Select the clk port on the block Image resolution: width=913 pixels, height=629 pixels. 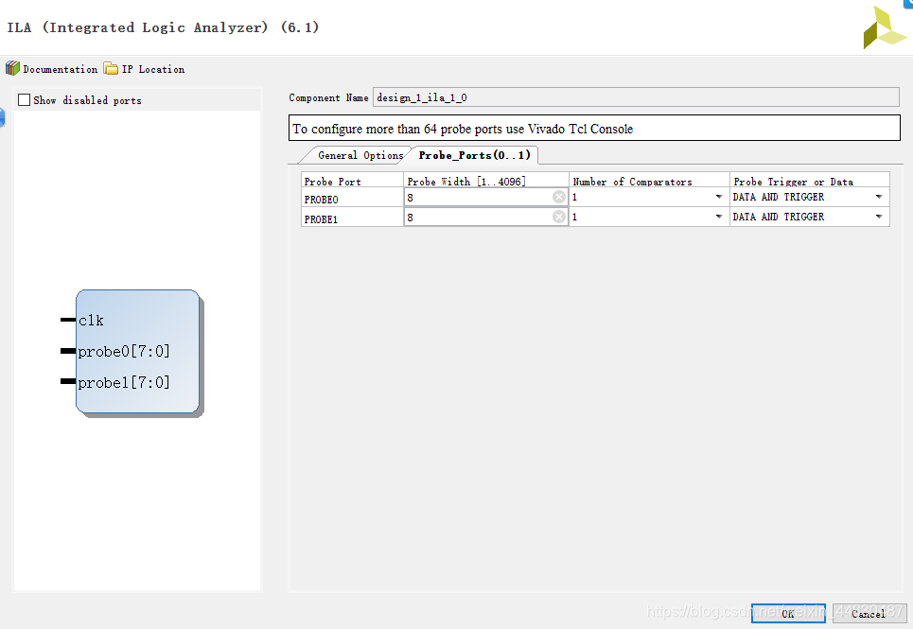[91, 320]
